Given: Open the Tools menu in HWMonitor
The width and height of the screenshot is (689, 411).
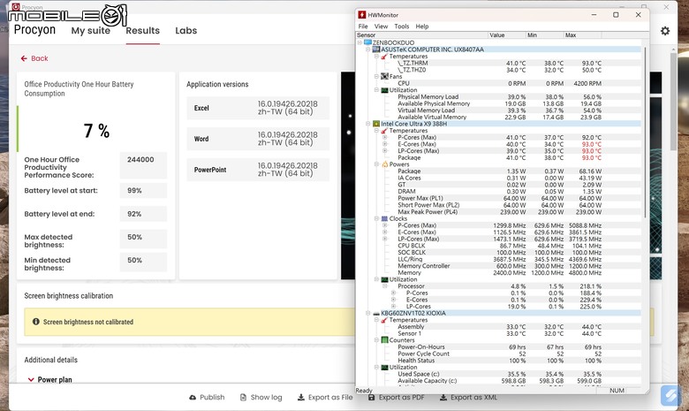Looking at the screenshot, I should [x=402, y=27].
